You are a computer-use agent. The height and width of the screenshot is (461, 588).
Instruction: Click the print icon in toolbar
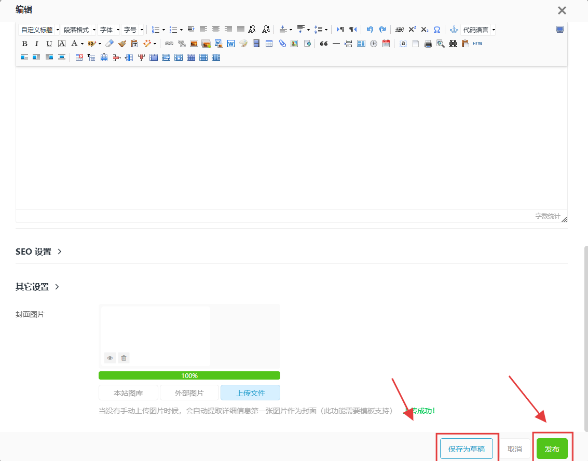428,44
